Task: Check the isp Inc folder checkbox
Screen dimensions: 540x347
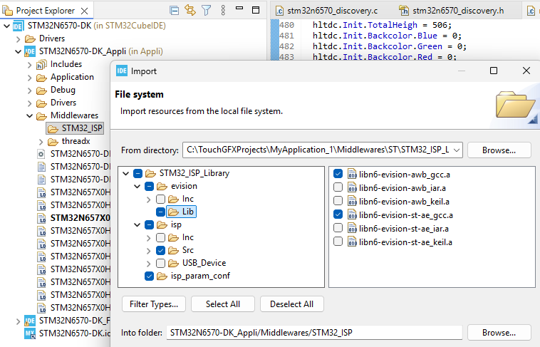Action: (x=160, y=238)
